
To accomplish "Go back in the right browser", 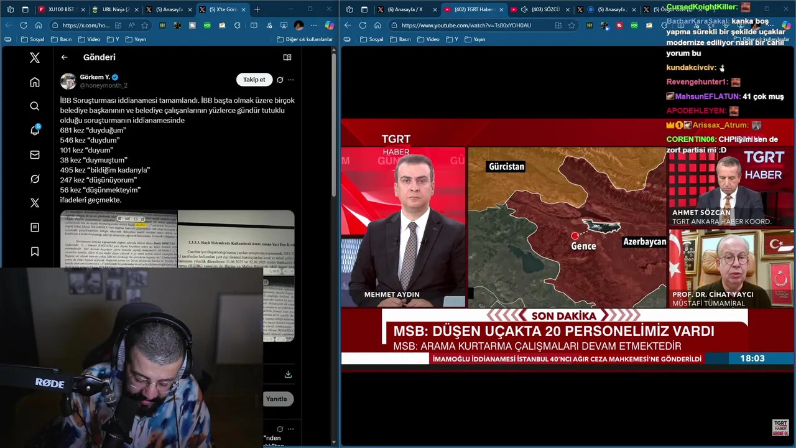I will click(x=348, y=26).
